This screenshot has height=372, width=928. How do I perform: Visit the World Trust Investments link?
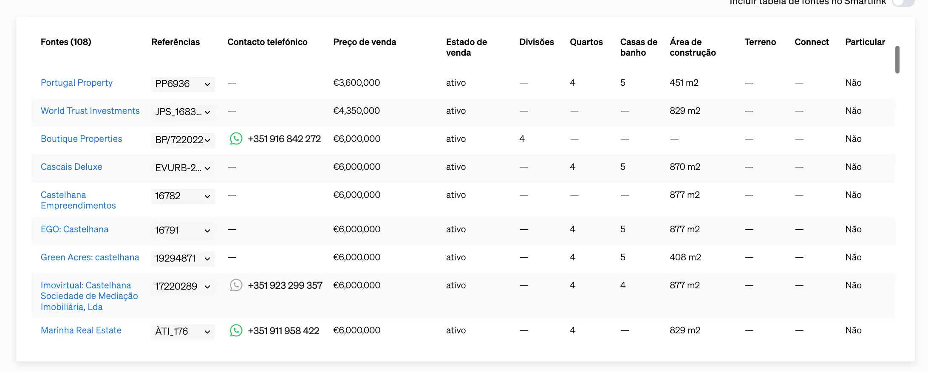pos(90,111)
